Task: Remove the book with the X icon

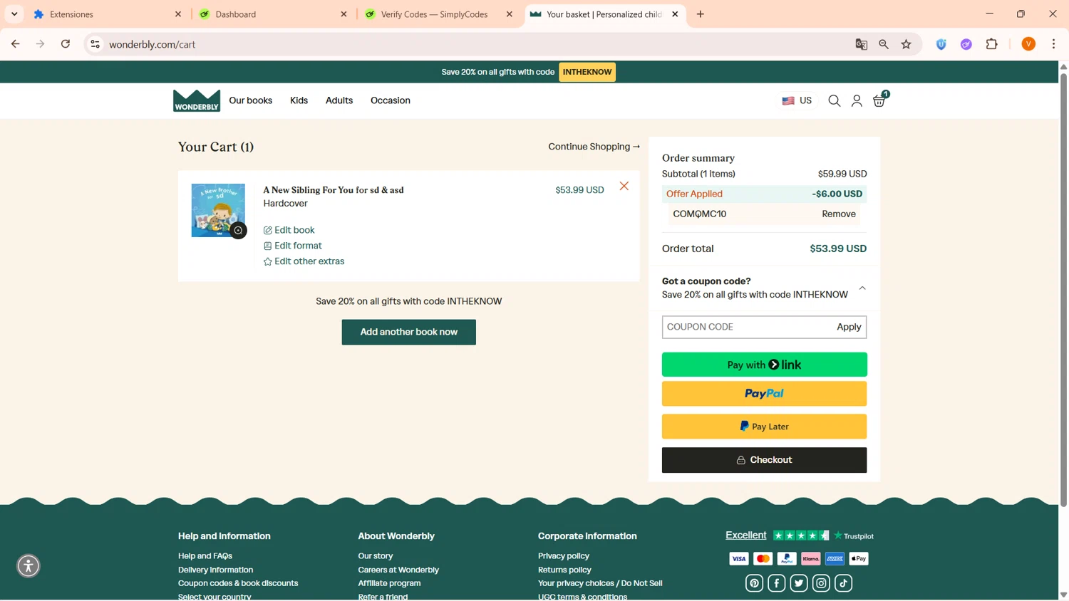Action: [624, 186]
